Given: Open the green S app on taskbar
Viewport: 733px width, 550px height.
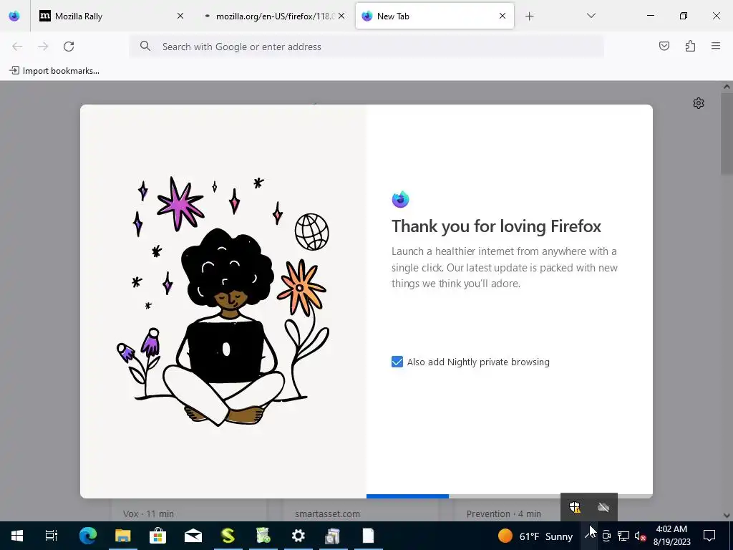Looking at the screenshot, I should pyautogui.click(x=228, y=536).
